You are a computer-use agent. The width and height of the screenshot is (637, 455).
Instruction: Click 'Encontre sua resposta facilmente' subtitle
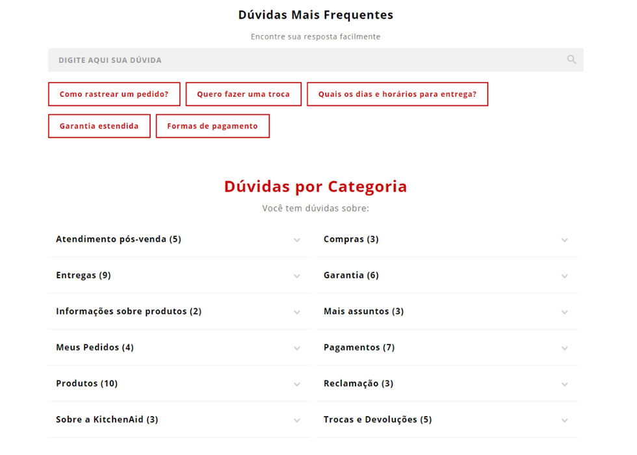[x=316, y=36]
